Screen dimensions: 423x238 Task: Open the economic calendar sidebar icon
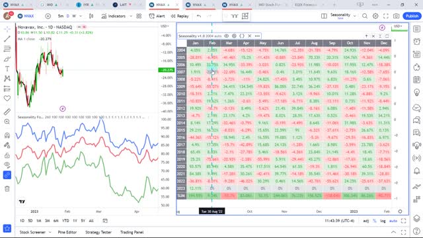417,79
